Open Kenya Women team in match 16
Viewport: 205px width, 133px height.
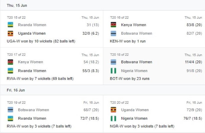(134, 25)
